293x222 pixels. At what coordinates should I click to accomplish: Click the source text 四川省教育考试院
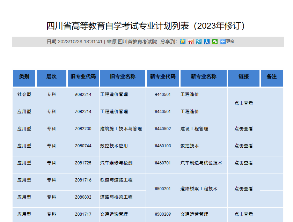tap(137, 42)
